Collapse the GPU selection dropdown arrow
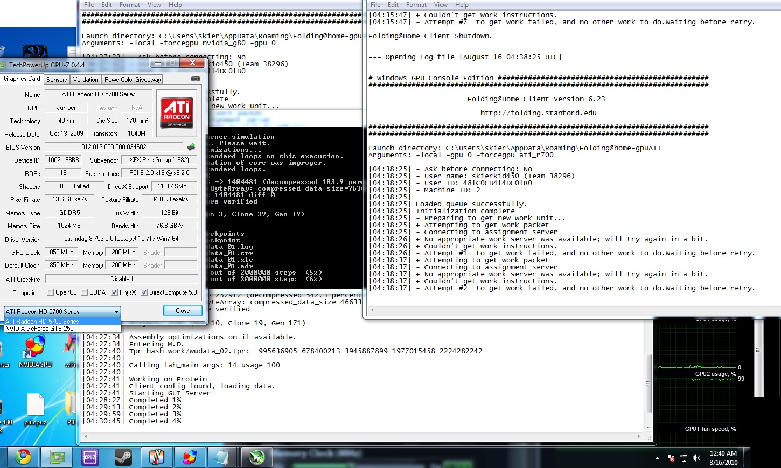Screen dimensions: 781x468 click(116, 312)
